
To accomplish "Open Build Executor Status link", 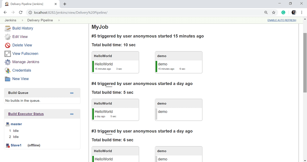I will (x=26, y=114).
